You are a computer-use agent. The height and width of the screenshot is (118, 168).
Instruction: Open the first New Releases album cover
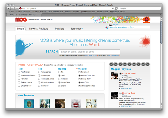[x=29, y=104]
